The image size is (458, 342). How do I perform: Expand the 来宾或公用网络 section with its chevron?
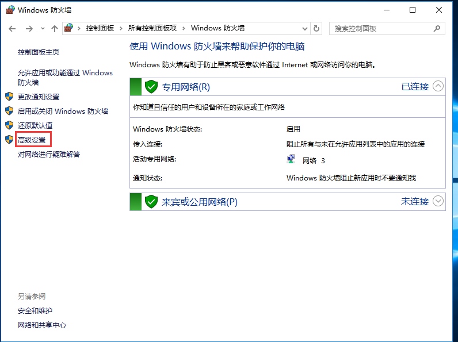(x=438, y=201)
